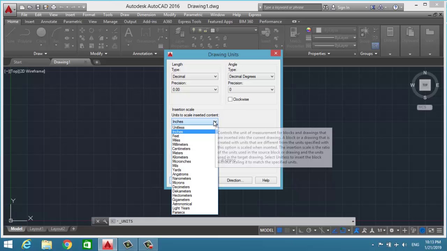Toggle object snap tracking in the status bar
The height and width of the screenshot is (251, 447).
(x=335, y=230)
